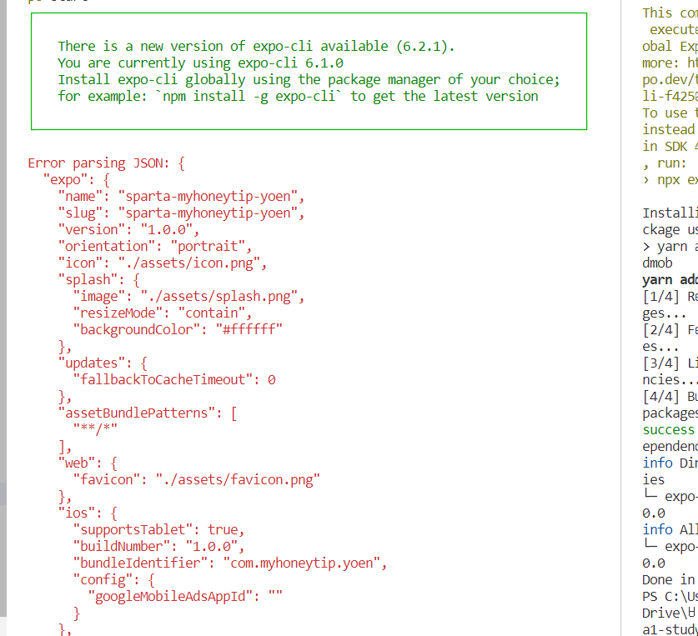The height and width of the screenshot is (636, 698).
Task: Click the 'npm install -g expo-cli' example line
Action: pos(298,96)
